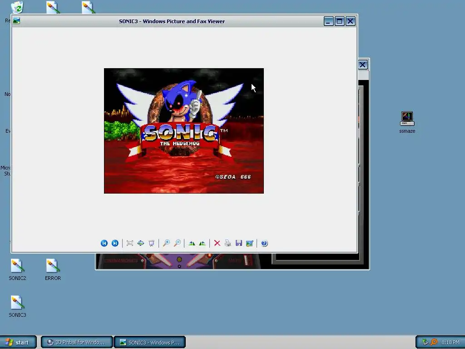Viewport: 465px width, 349px height.
Task: Click the Picture and Fax Viewer title icon
Action: pos(17,21)
